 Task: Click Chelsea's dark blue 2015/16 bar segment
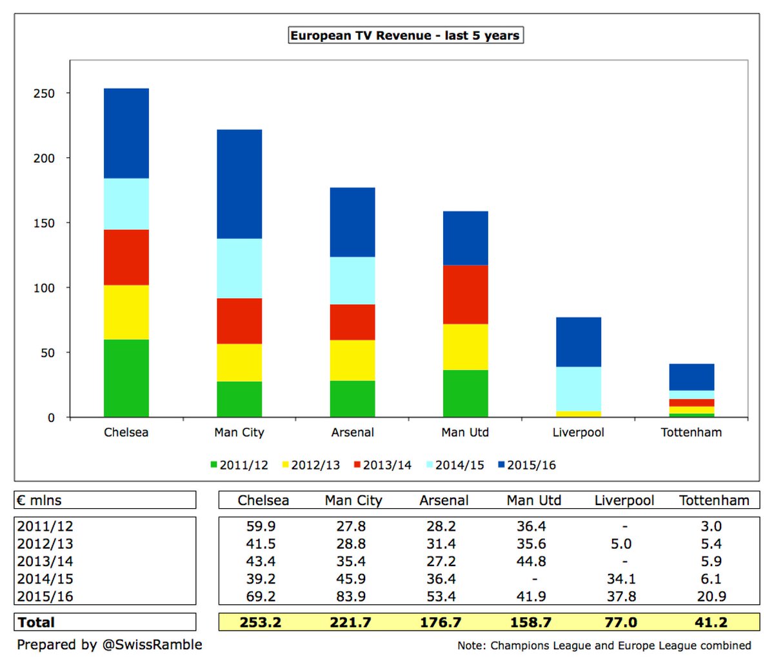(126, 133)
